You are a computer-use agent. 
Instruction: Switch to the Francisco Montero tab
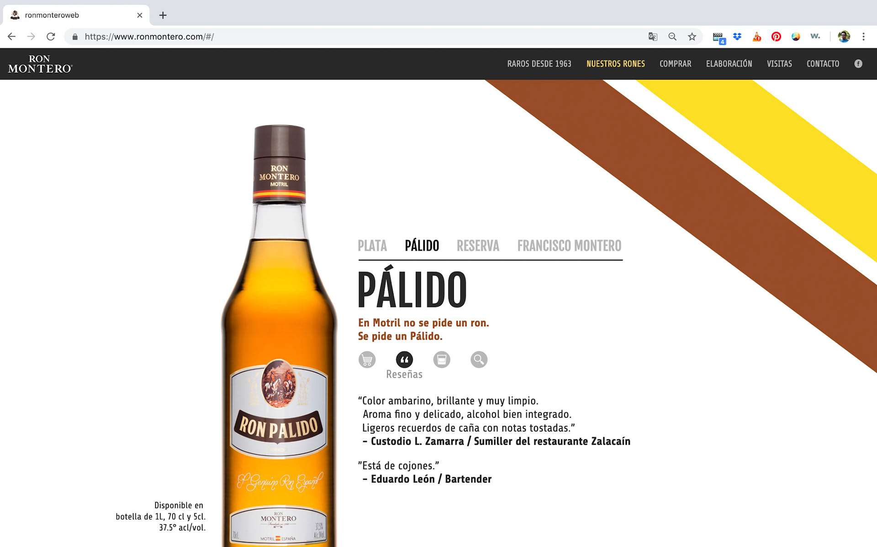click(569, 246)
